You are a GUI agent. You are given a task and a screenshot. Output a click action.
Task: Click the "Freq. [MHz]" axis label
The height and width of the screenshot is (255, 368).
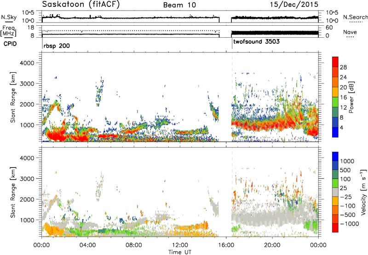(x=8, y=31)
